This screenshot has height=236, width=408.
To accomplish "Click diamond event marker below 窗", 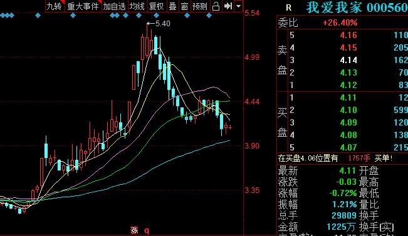I will pos(187,16).
